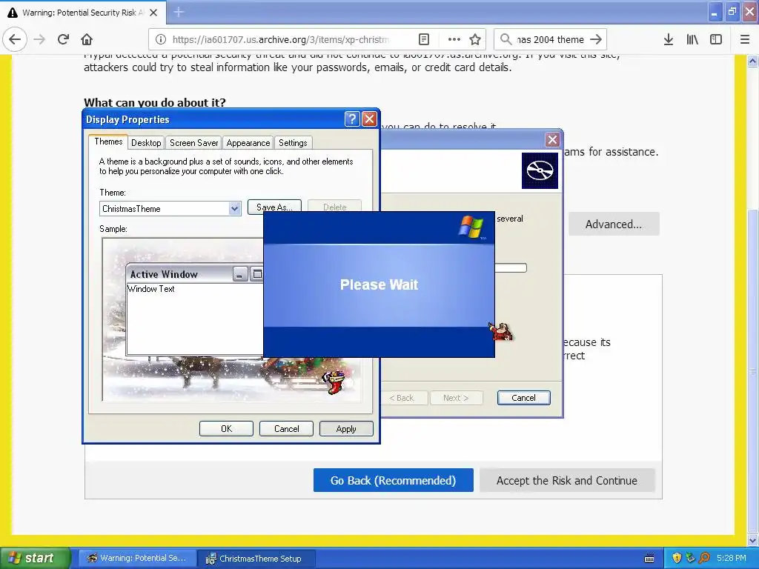This screenshot has width=759, height=569.
Task: Click the browser forward arrow
Action: (x=39, y=39)
